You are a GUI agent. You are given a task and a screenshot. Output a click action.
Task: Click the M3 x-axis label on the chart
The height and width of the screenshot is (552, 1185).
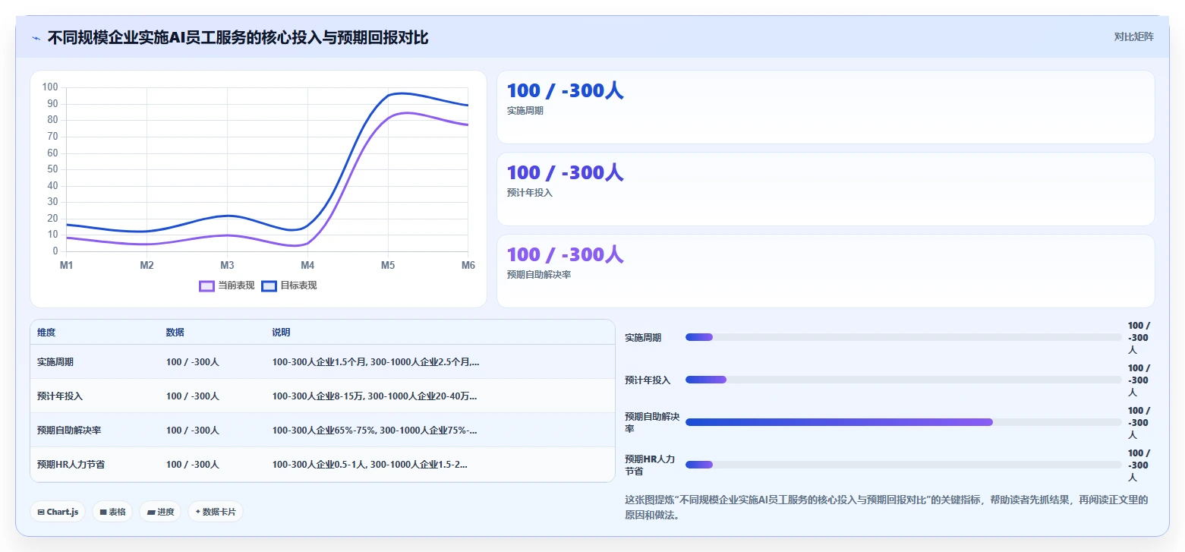227,266
